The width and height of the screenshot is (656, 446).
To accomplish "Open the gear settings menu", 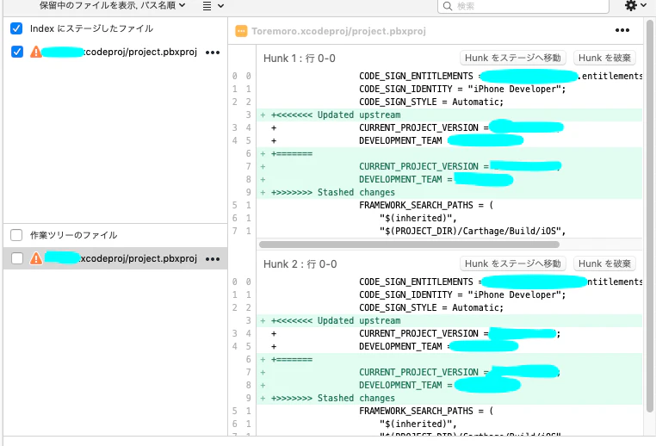I will pyautogui.click(x=635, y=5).
